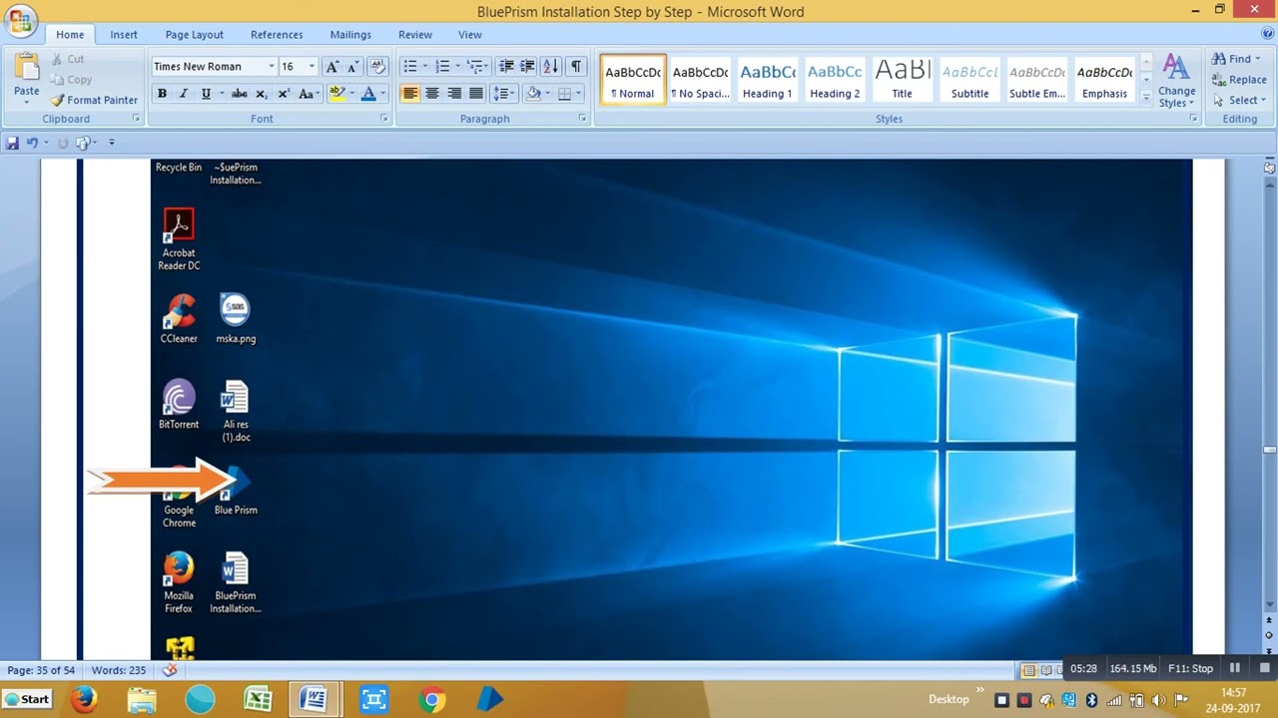Image resolution: width=1278 pixels, height=718 pixels.
Task: Toggle strikethrough formatting
Action: (239, 93)
